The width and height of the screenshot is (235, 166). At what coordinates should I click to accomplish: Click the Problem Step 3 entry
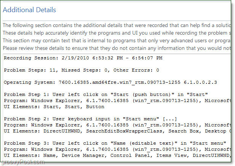[115, 143]
